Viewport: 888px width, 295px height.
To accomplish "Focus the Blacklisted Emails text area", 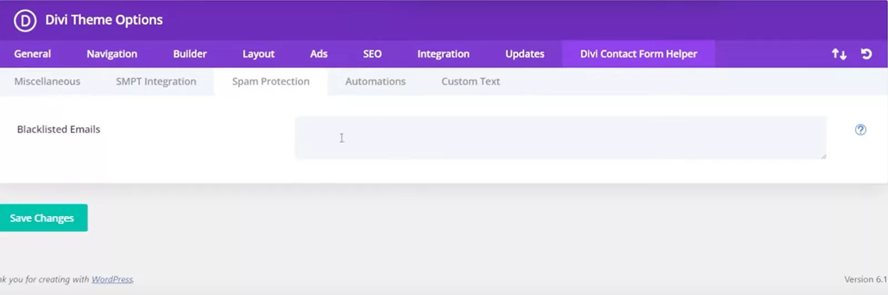I will coord(561,138).
